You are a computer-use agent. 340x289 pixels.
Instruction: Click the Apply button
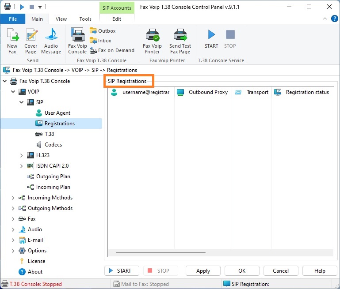(x=203, y=271)
